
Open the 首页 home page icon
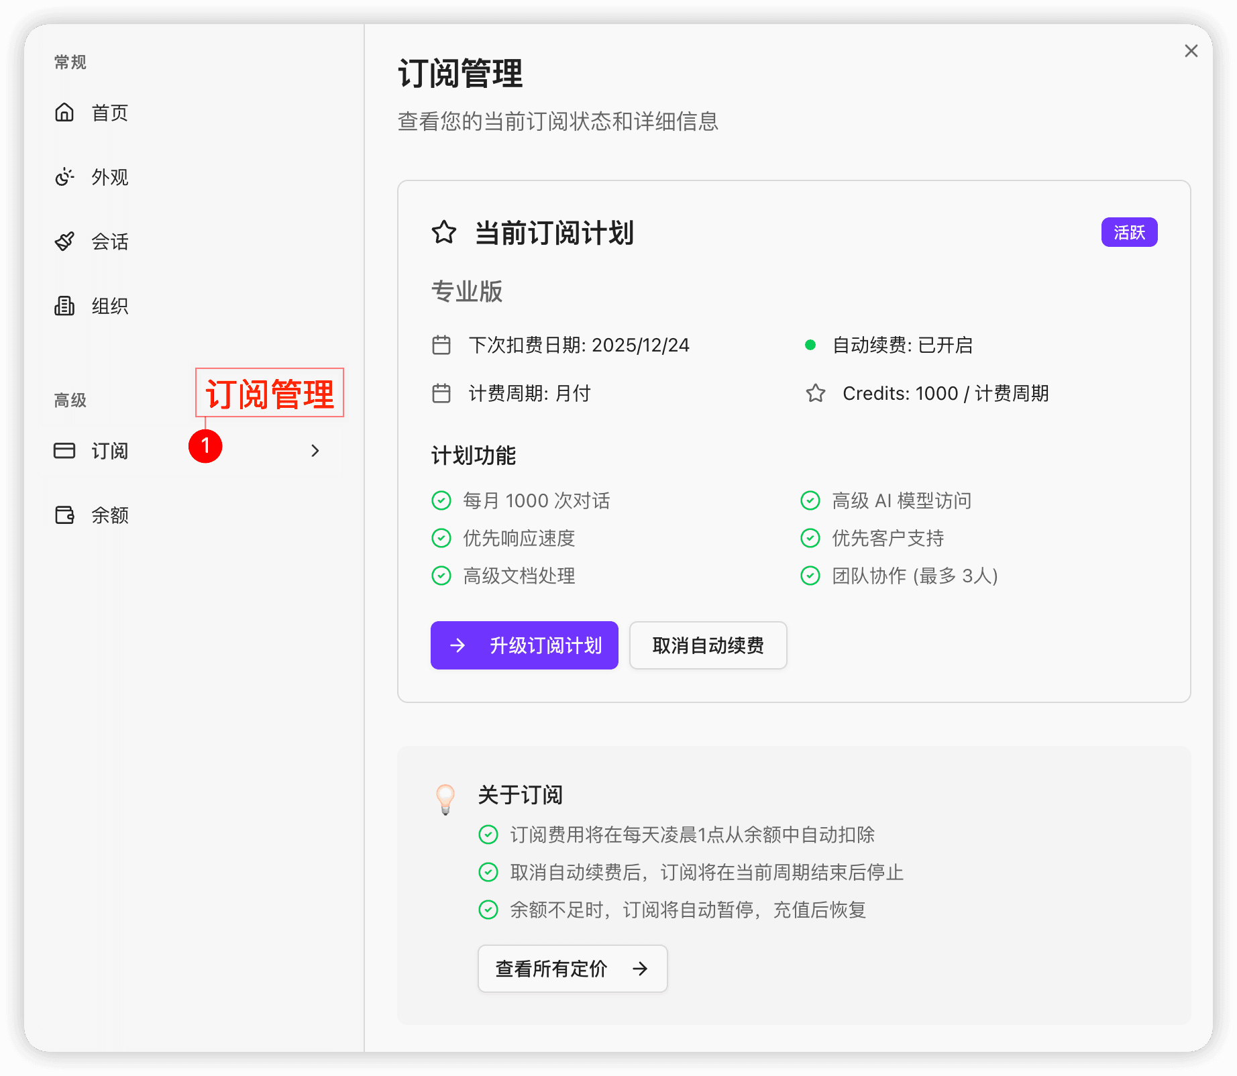pyautogui.click(x=64, y=113)
